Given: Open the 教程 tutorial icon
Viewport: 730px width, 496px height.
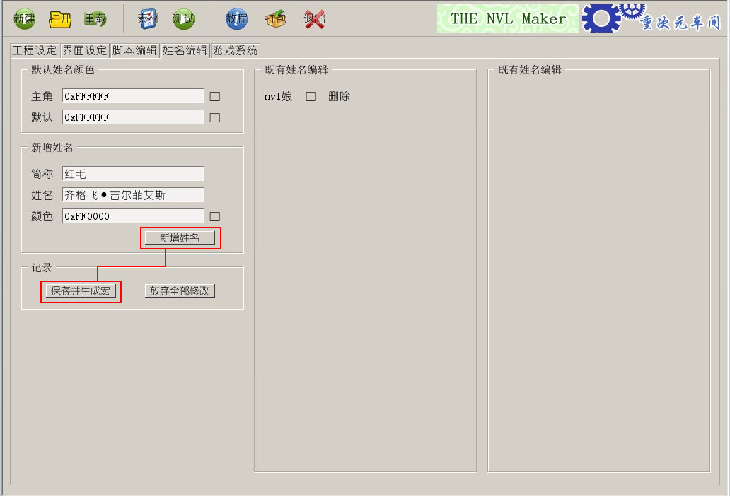Looking at the screenshot, I should coord(236,19).
